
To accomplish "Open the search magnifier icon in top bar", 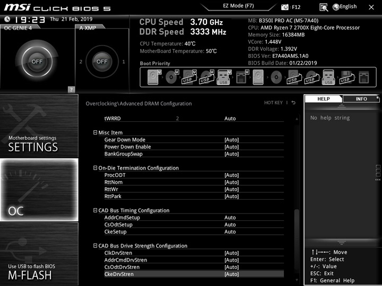I will (324, 7).
